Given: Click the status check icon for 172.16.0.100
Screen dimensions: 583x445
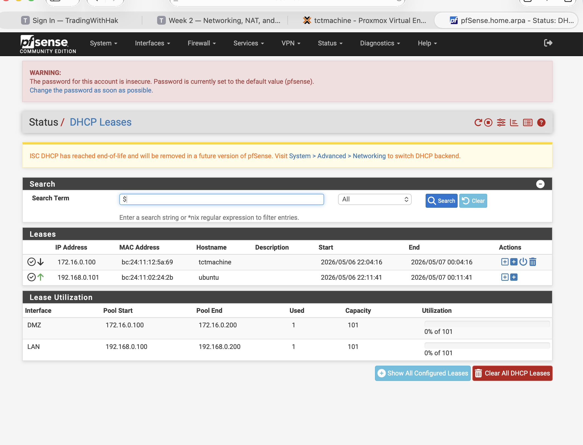Looking at the screenshot, I should click(31, 262).
